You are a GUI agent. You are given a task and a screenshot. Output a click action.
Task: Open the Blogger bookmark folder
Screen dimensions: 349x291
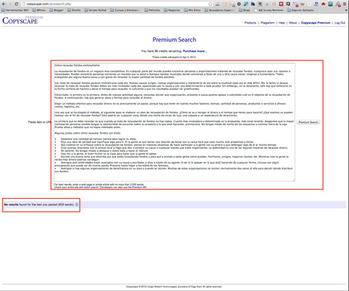click(57, 10)
